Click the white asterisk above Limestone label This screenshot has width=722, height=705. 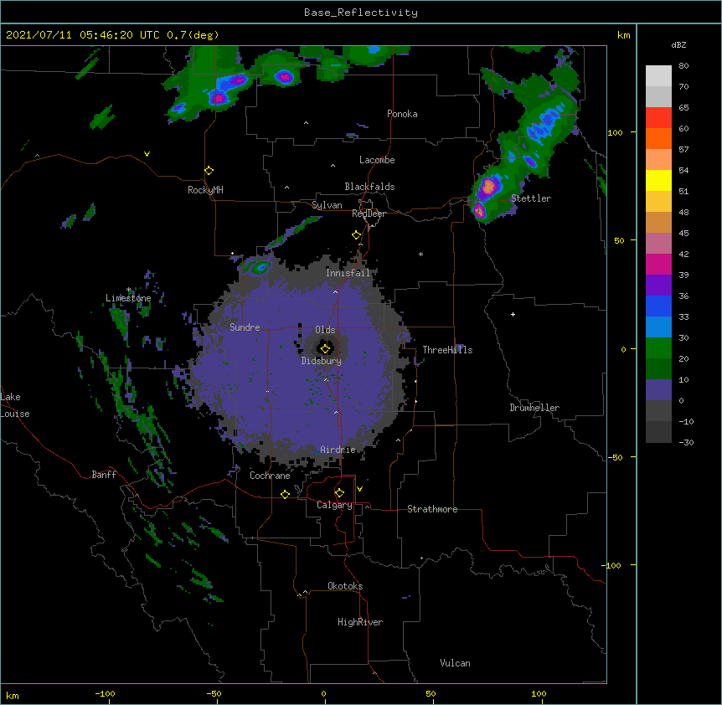coord(129,290)
